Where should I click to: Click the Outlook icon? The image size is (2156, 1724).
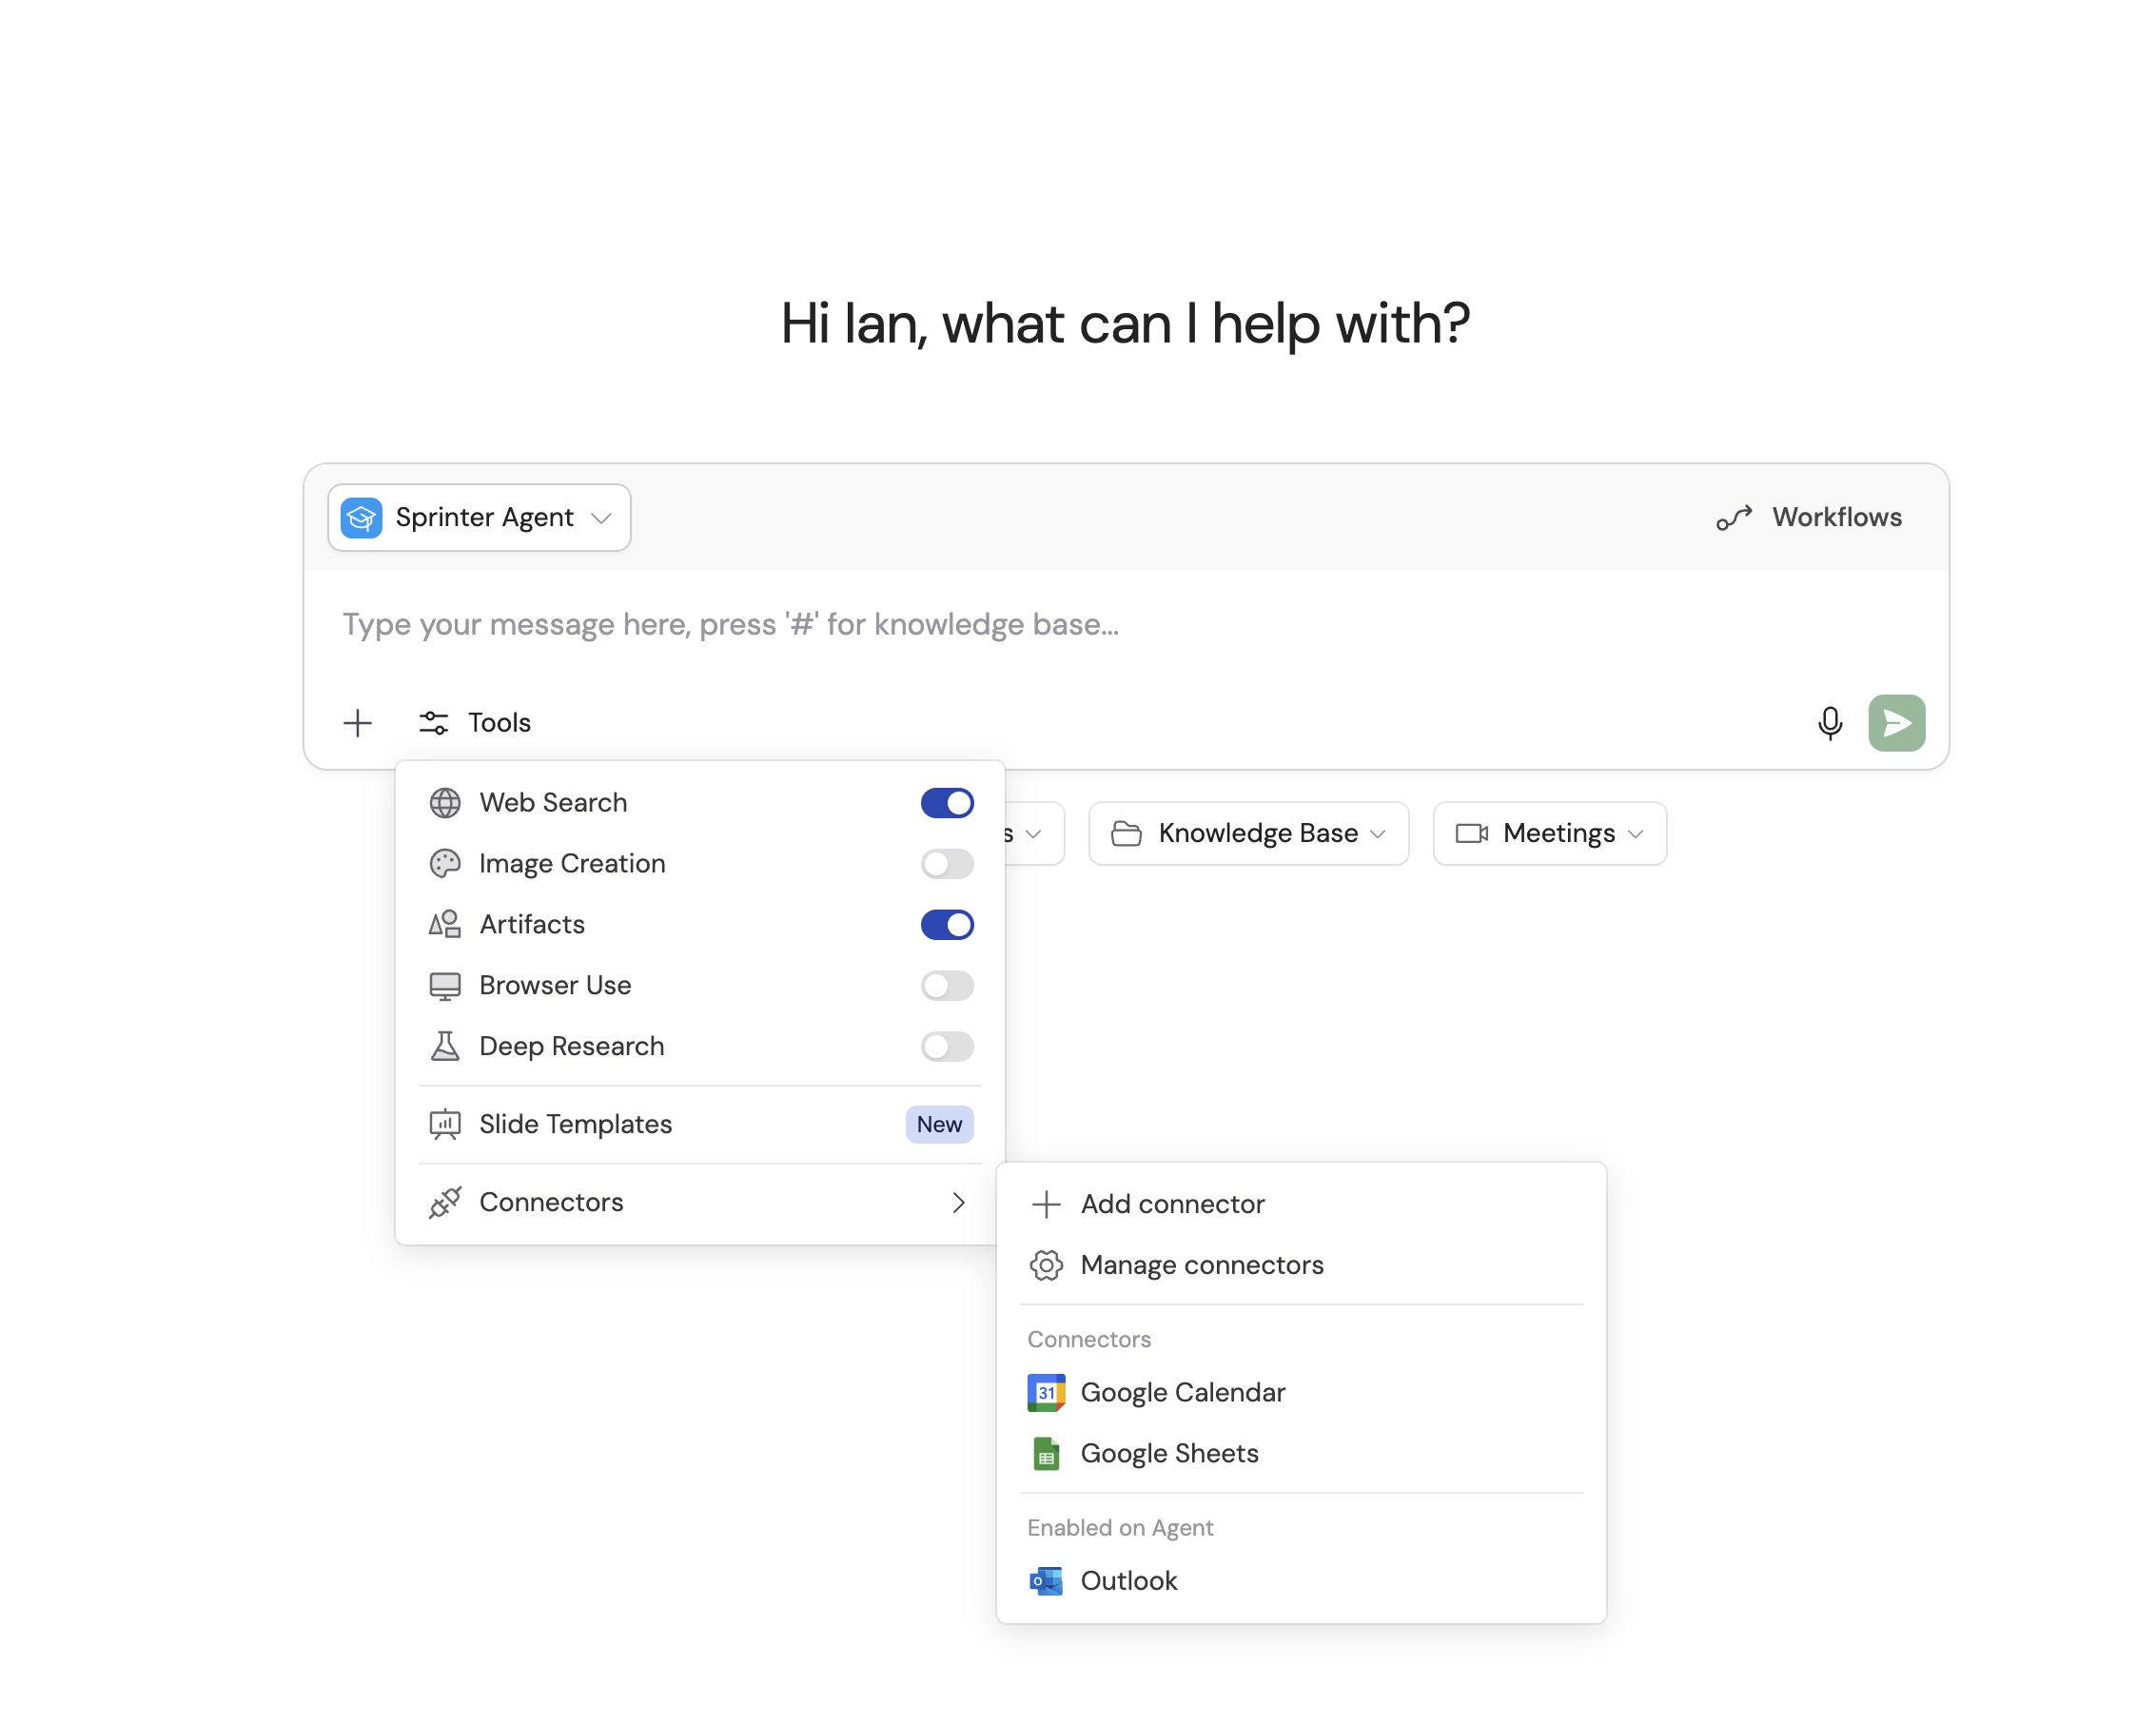(1046, 1580)
